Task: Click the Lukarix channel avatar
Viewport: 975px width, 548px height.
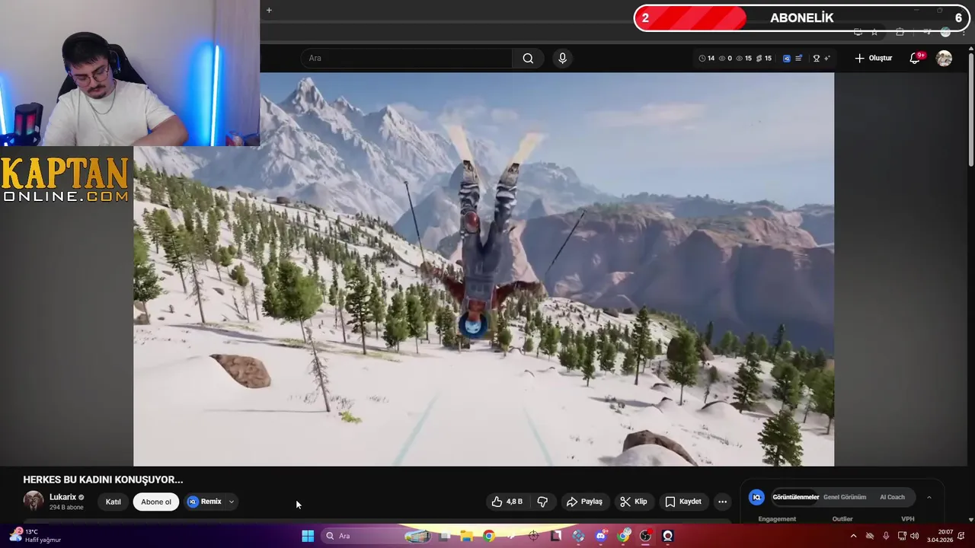Action: coord(34,501)
